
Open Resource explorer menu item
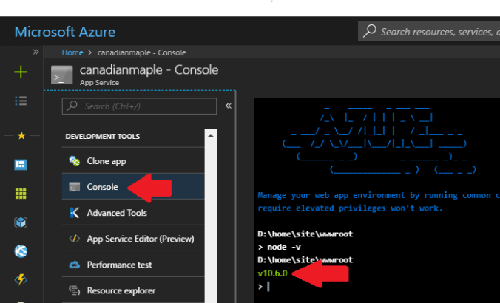point(133,290)
